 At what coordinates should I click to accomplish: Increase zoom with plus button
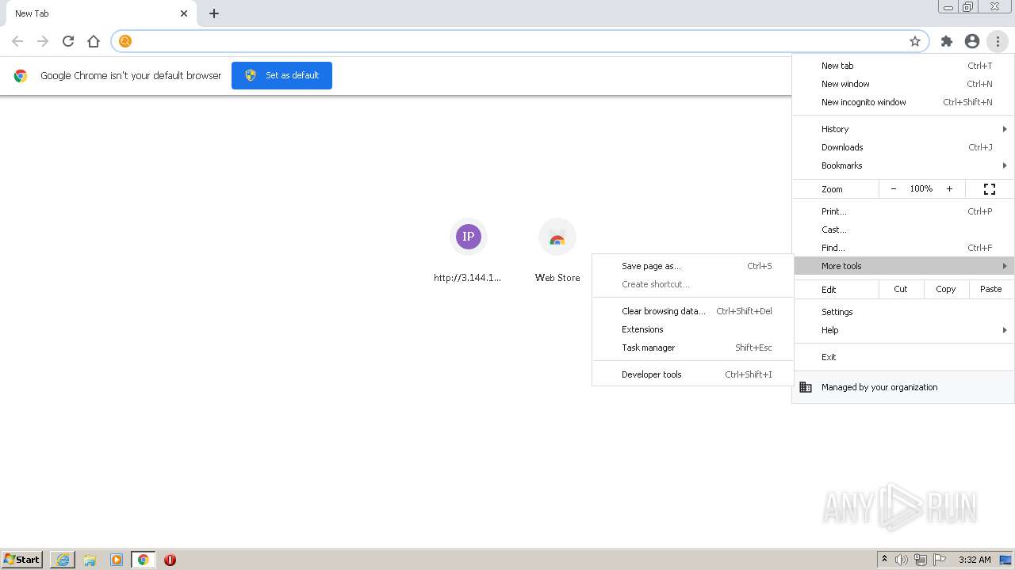(x=950, y=189)
